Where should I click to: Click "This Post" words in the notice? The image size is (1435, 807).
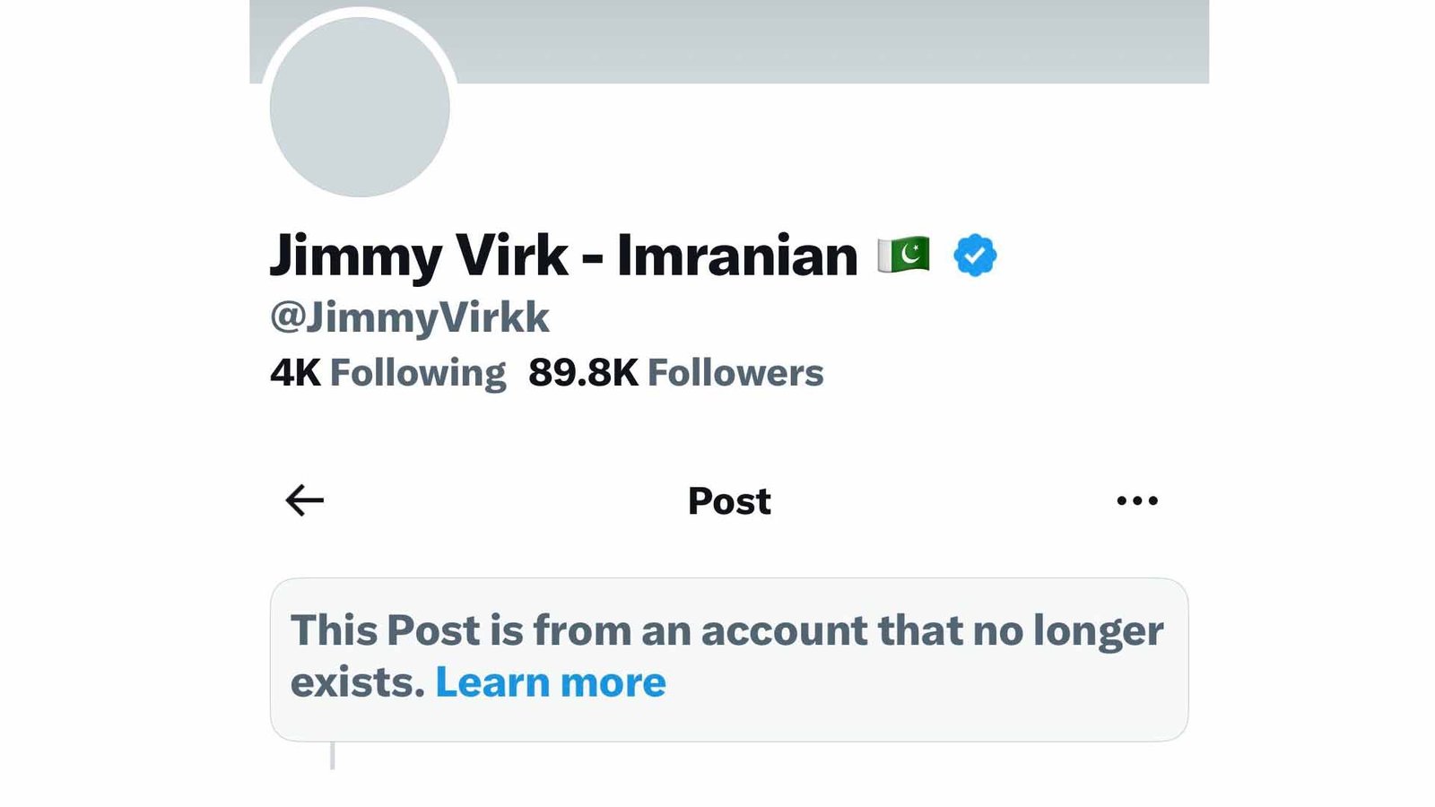click(x=385, y=630)
